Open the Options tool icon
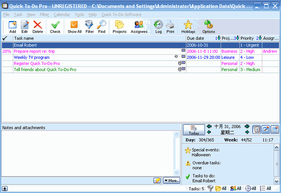Viewport: 281px width, 193px height. (208, 27)
